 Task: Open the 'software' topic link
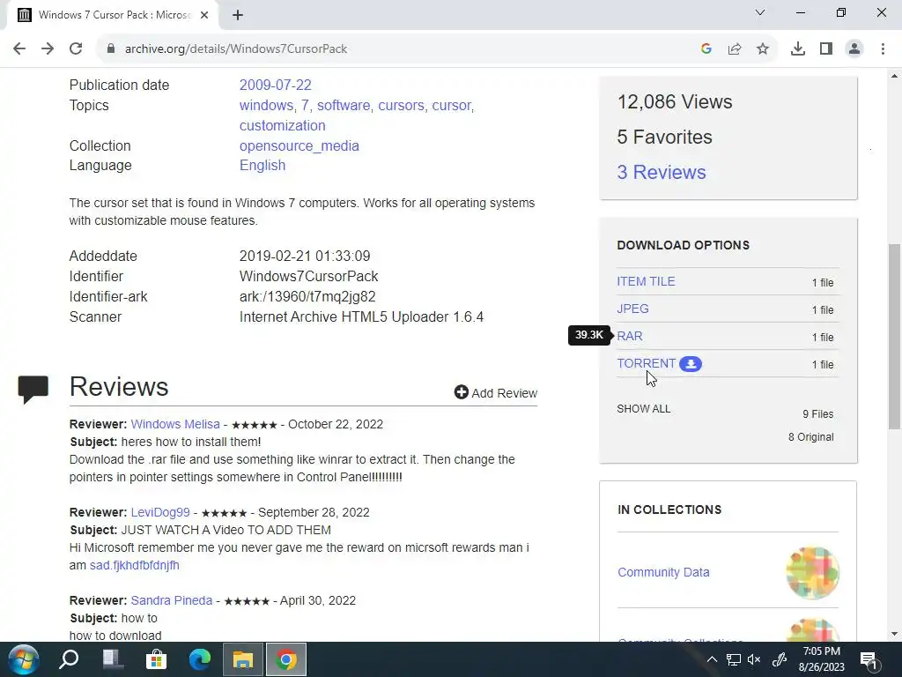pyautogui.click(x=344, y=106)
